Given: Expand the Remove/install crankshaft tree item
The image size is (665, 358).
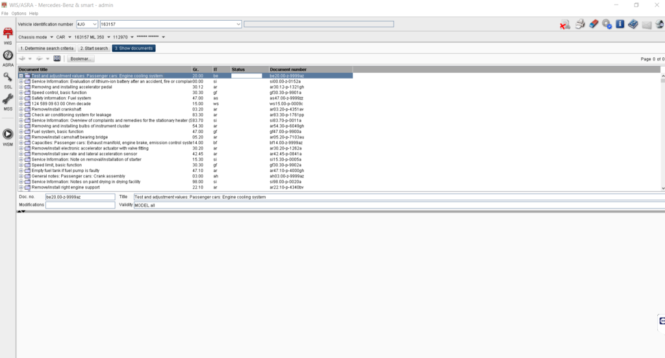Looking at the screenshot, I should point(21,109).
